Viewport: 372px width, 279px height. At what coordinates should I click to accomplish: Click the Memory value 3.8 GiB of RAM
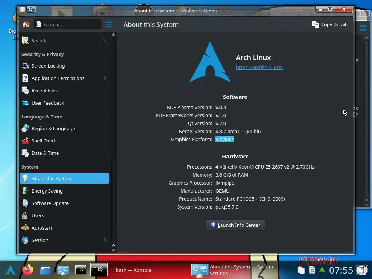[x=231, y=175]
